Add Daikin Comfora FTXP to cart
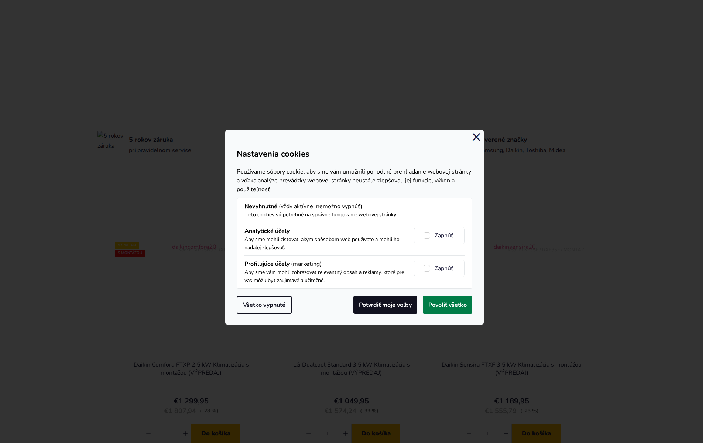 coord(216,433)
